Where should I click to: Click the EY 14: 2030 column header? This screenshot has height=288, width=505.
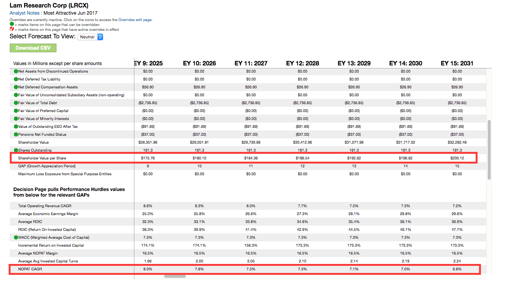406,63
